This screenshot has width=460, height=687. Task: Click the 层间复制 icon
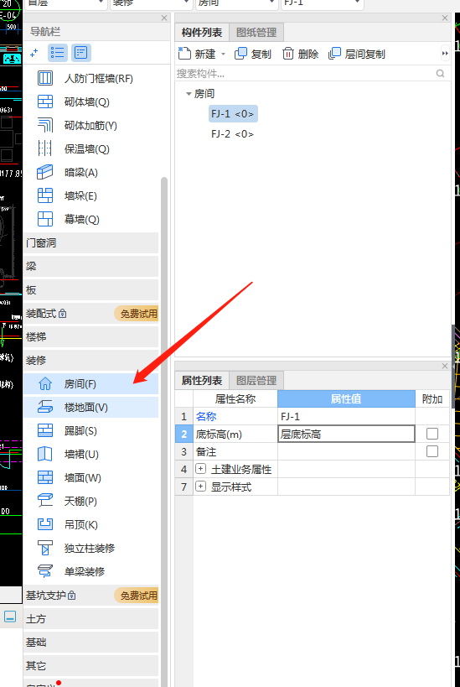tap(334, 54)
